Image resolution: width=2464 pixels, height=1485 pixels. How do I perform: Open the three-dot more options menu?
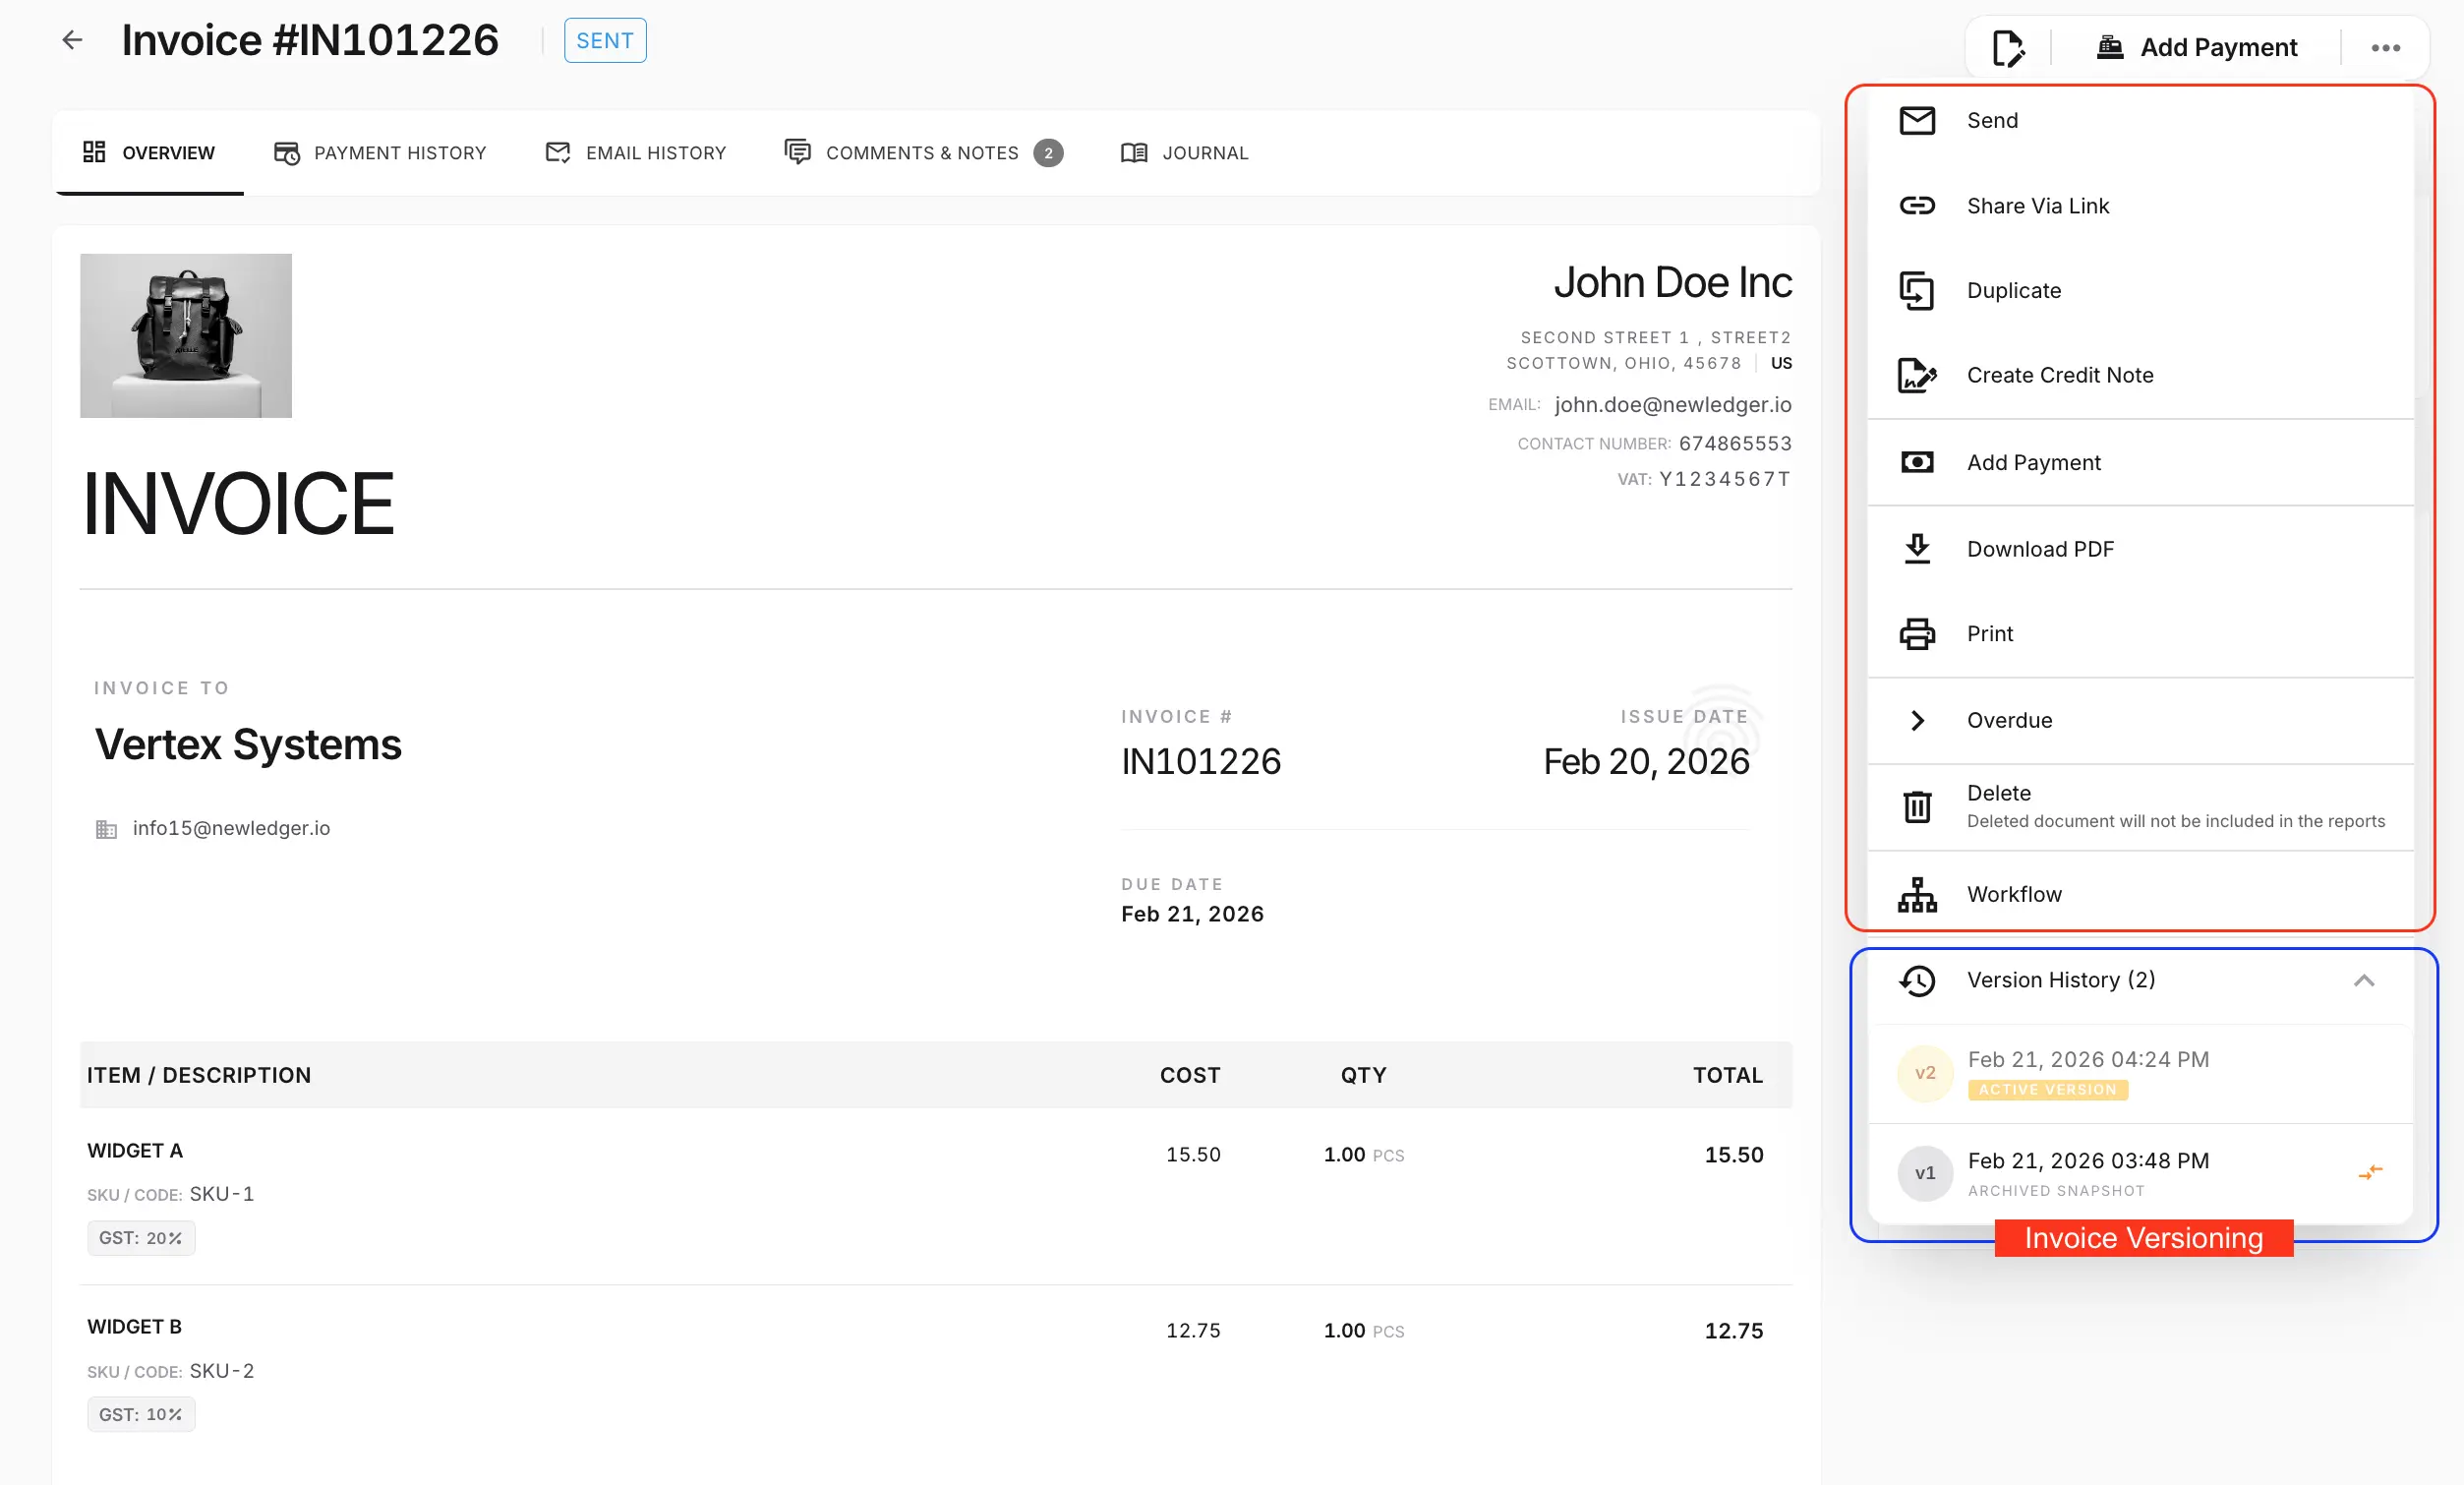pos(2388,46)
